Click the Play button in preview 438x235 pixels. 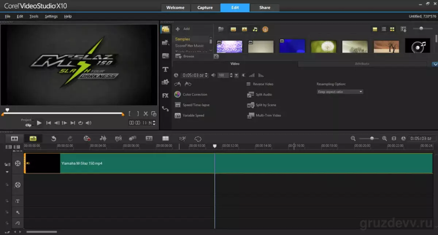tap(39, 123)
